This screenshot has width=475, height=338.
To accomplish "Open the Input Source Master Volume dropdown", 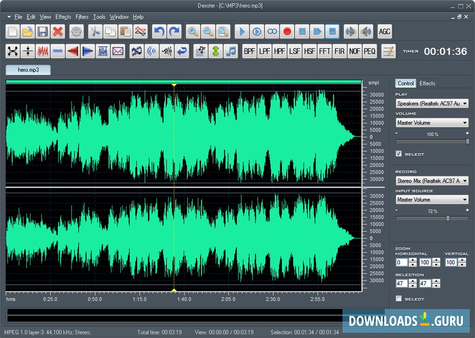I will tap(432, 200).
